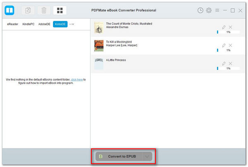Minimize the PDFMate window
The height and width of the screenshot is (167, 248).
[x=225, y=10]
